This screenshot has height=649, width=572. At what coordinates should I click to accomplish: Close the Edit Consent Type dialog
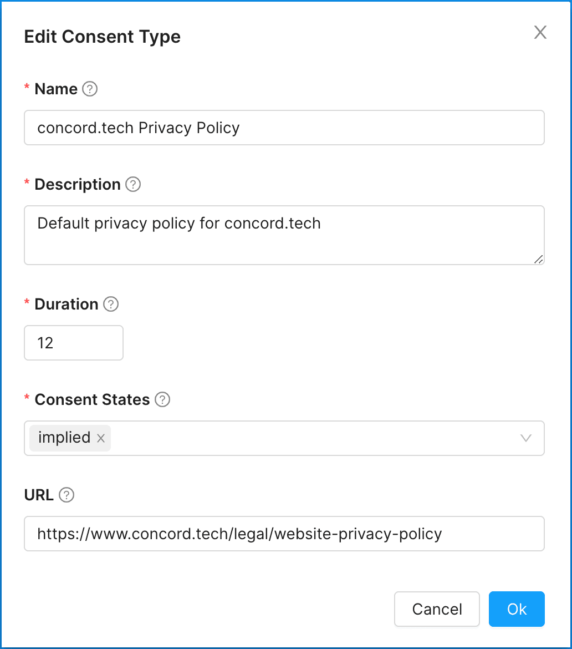pyautogui.click(x=540, y=33)
